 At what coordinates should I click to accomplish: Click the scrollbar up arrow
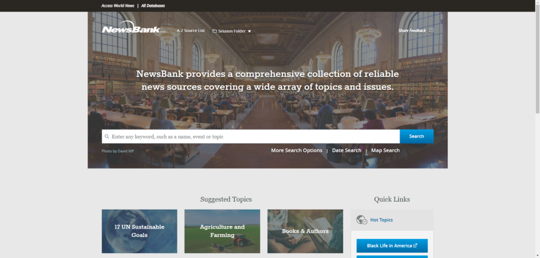coord(537,3)
